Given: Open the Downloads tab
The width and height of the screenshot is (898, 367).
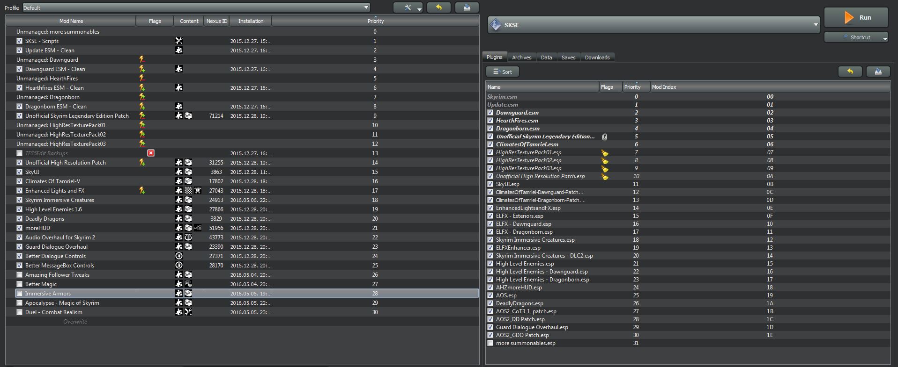Looking at the screenshot, I should click(x=597, y=58).
